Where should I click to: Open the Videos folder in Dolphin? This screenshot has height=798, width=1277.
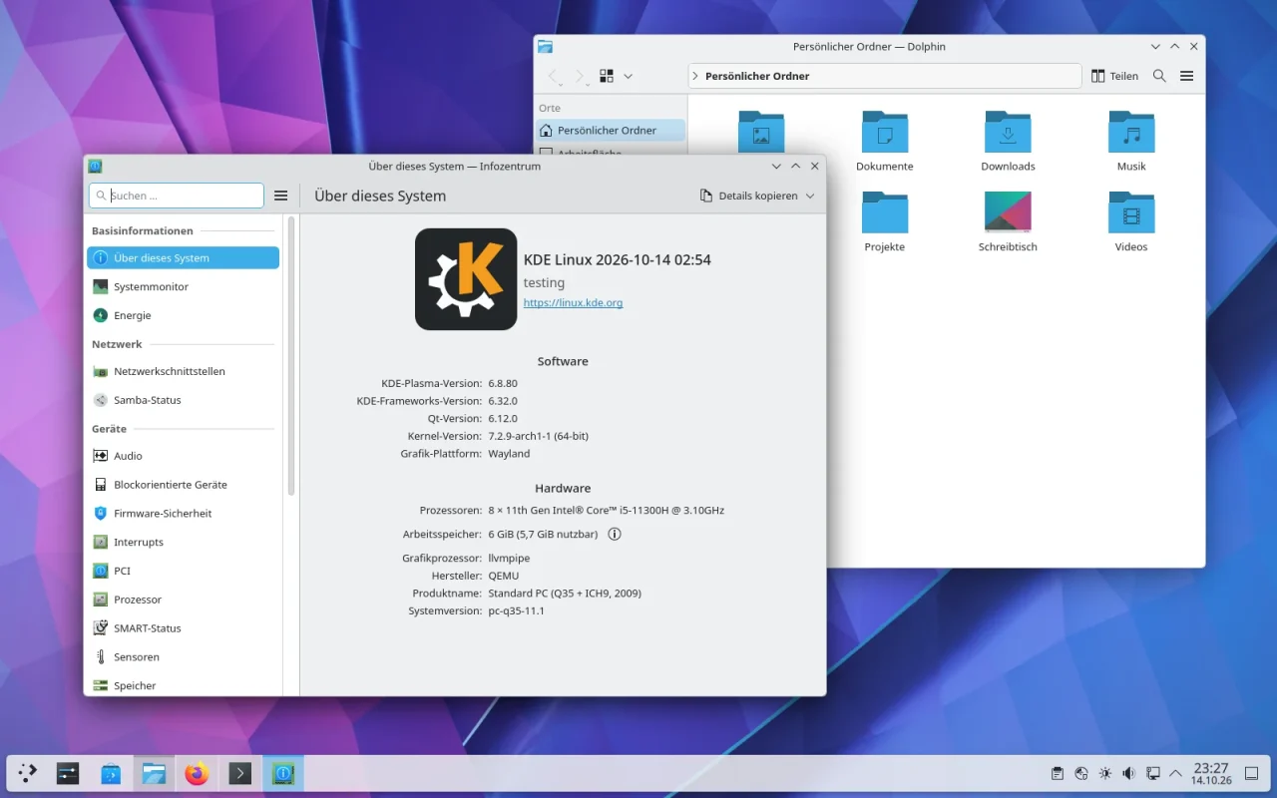pos(1131,221)
